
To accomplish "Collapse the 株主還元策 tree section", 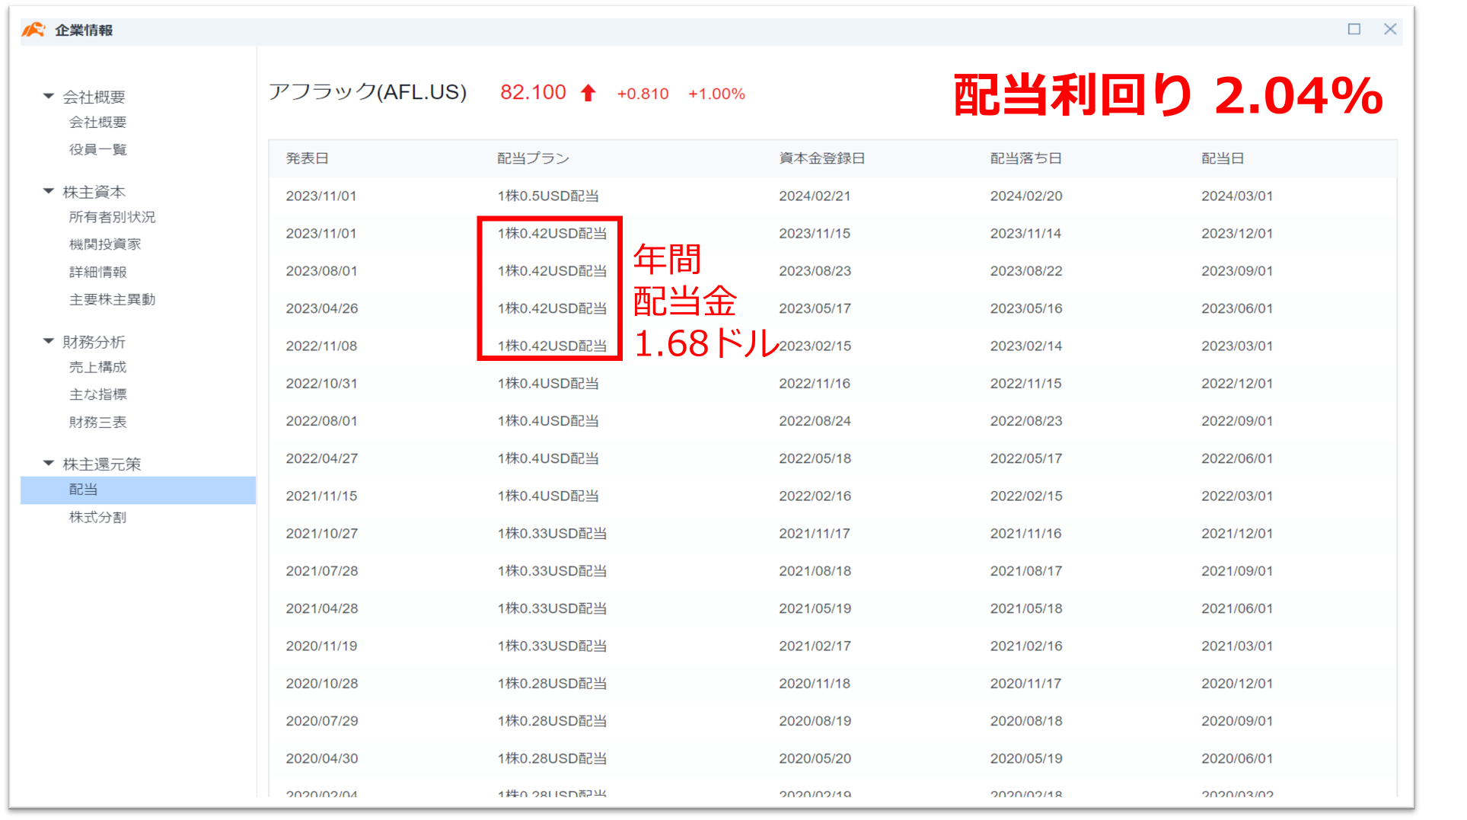I will click(49, 463).
